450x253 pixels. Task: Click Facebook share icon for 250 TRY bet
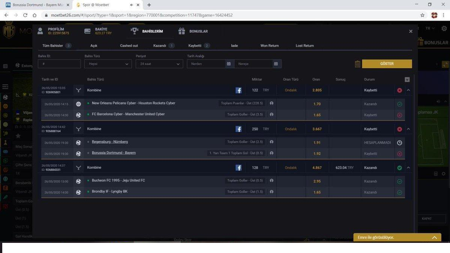(x=238, y=129)
